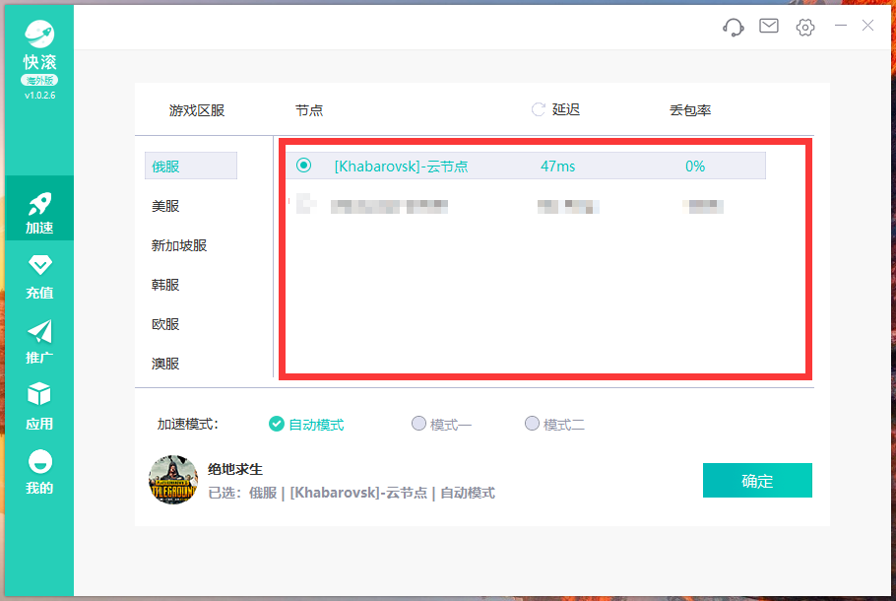Screen dimensions: 896x601
Task: Click the 47ms latency value
Action: pyautogui.click(x=557, y=167)
